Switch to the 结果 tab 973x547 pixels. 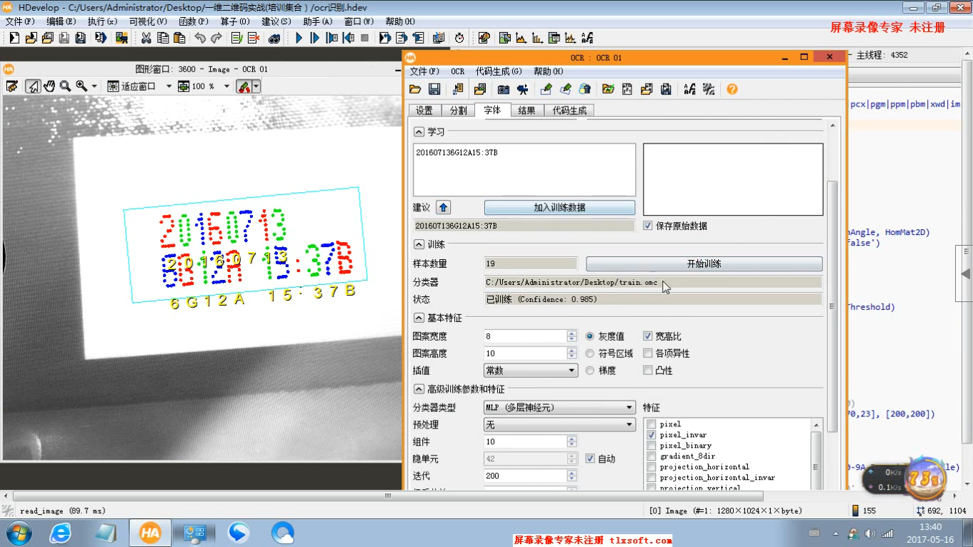pos(527,111)
